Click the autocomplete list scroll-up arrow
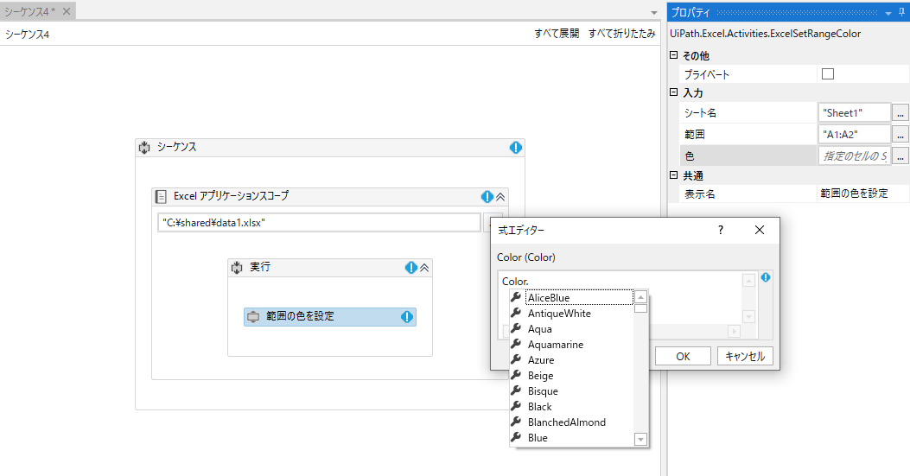The height and width of the screenshot is (476, 910). pyautogui.click(x=640, y=296)
